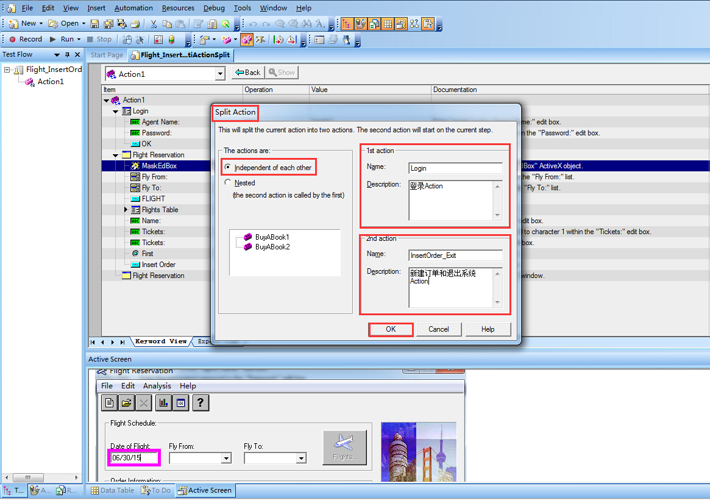Click the Save icon in the toolbar

94,24
